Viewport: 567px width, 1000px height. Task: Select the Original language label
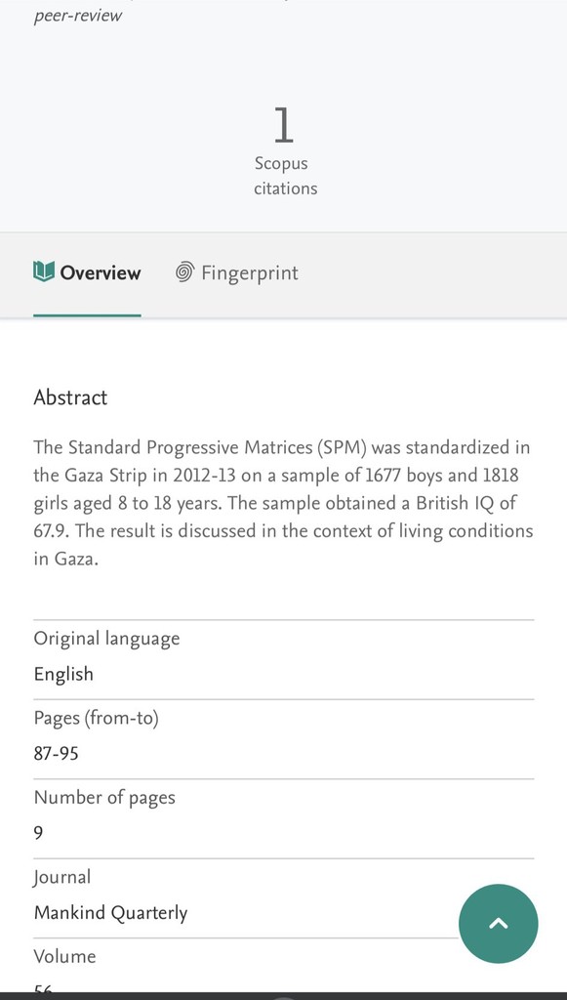tap(107, 639)
